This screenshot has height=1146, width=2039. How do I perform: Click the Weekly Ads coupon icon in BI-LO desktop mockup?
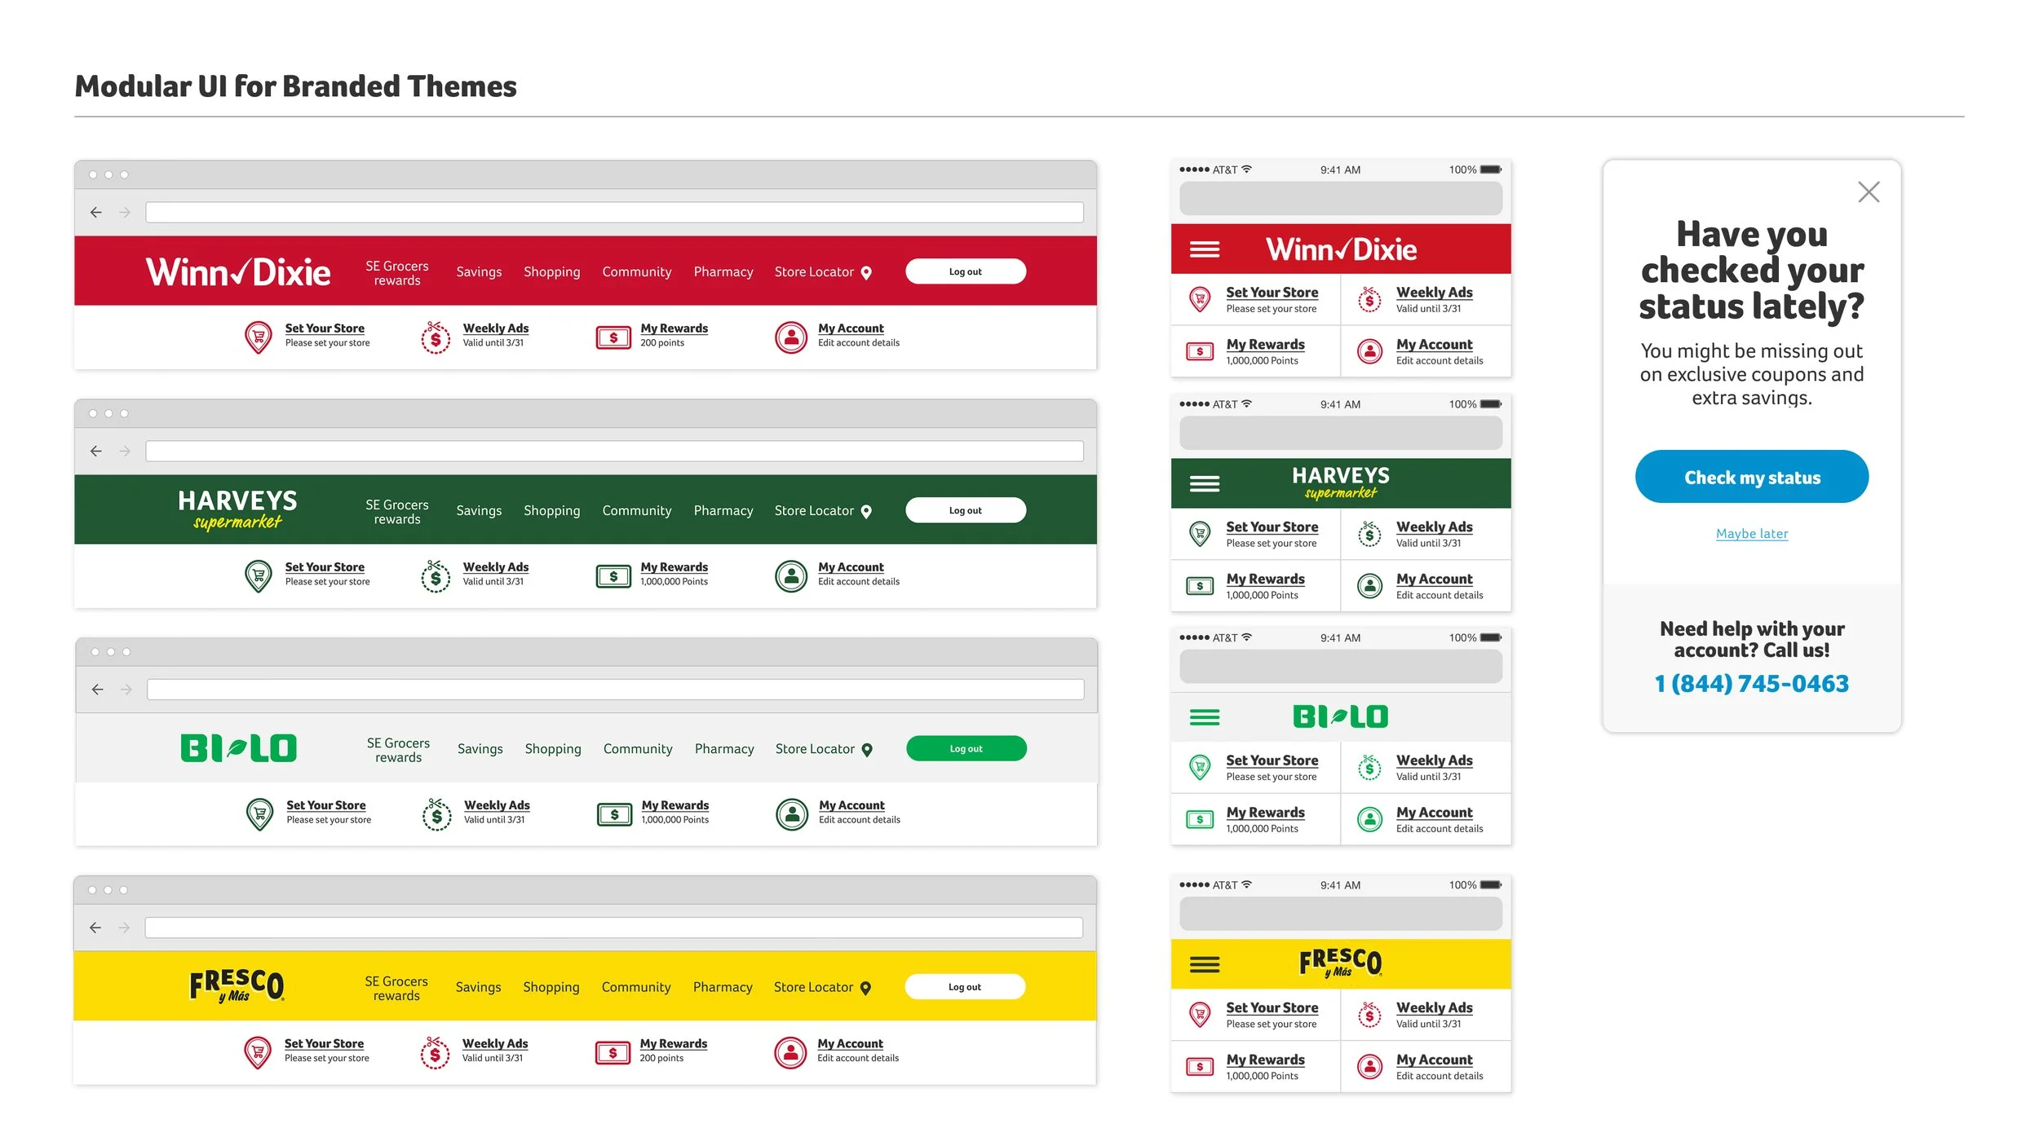[x=437, y=814]
